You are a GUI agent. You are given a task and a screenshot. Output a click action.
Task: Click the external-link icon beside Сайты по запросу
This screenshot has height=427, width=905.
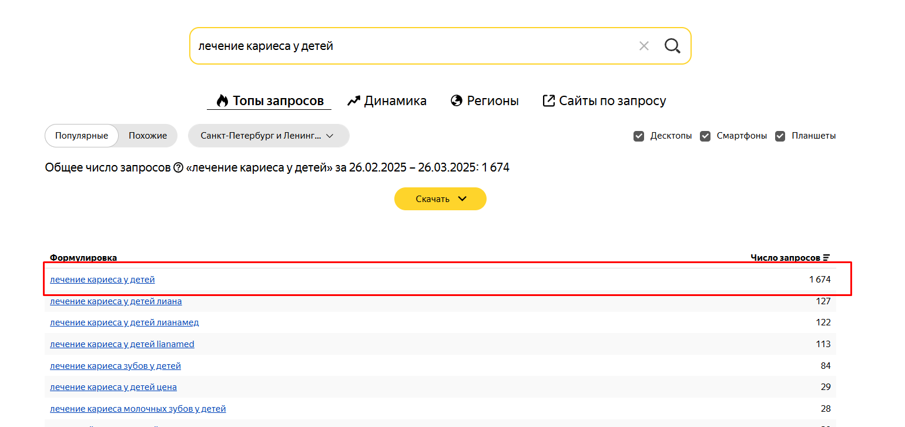549,100
